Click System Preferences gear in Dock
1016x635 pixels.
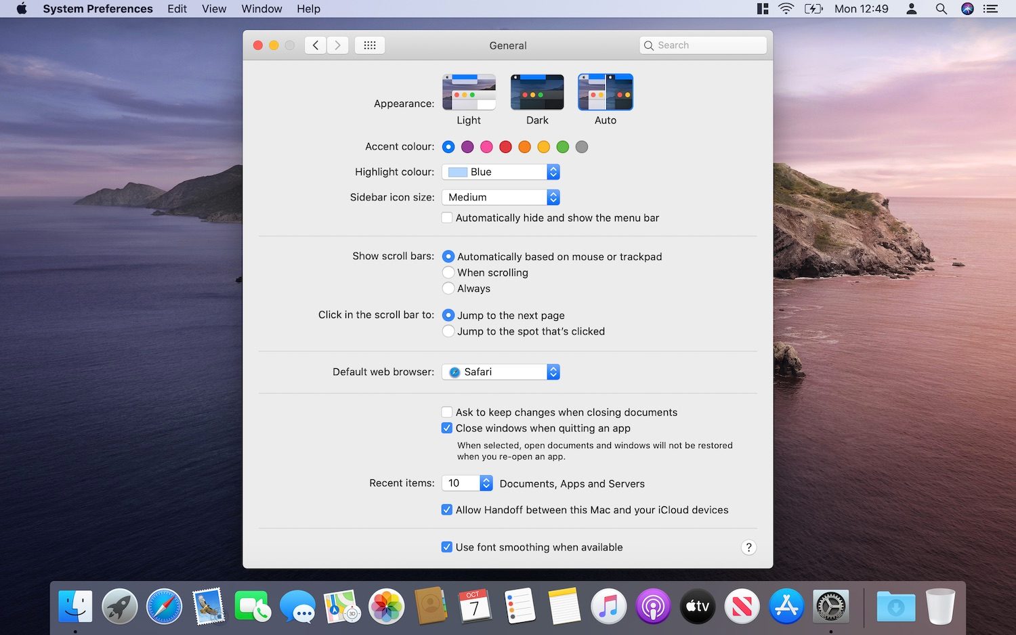point(831,606)
